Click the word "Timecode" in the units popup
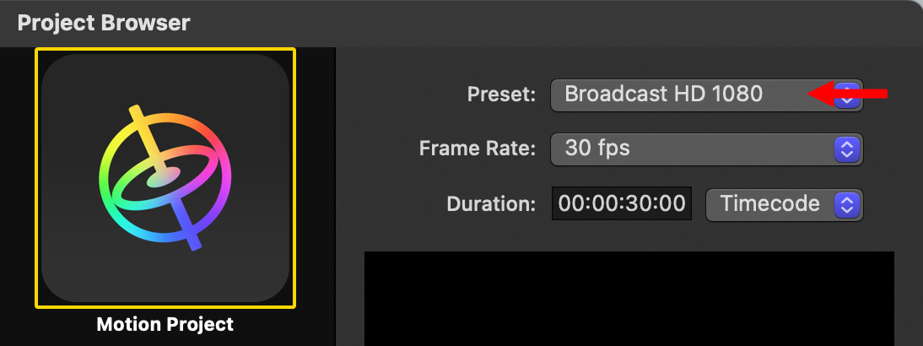Screen dimensions: 923x346 (769, 203)
